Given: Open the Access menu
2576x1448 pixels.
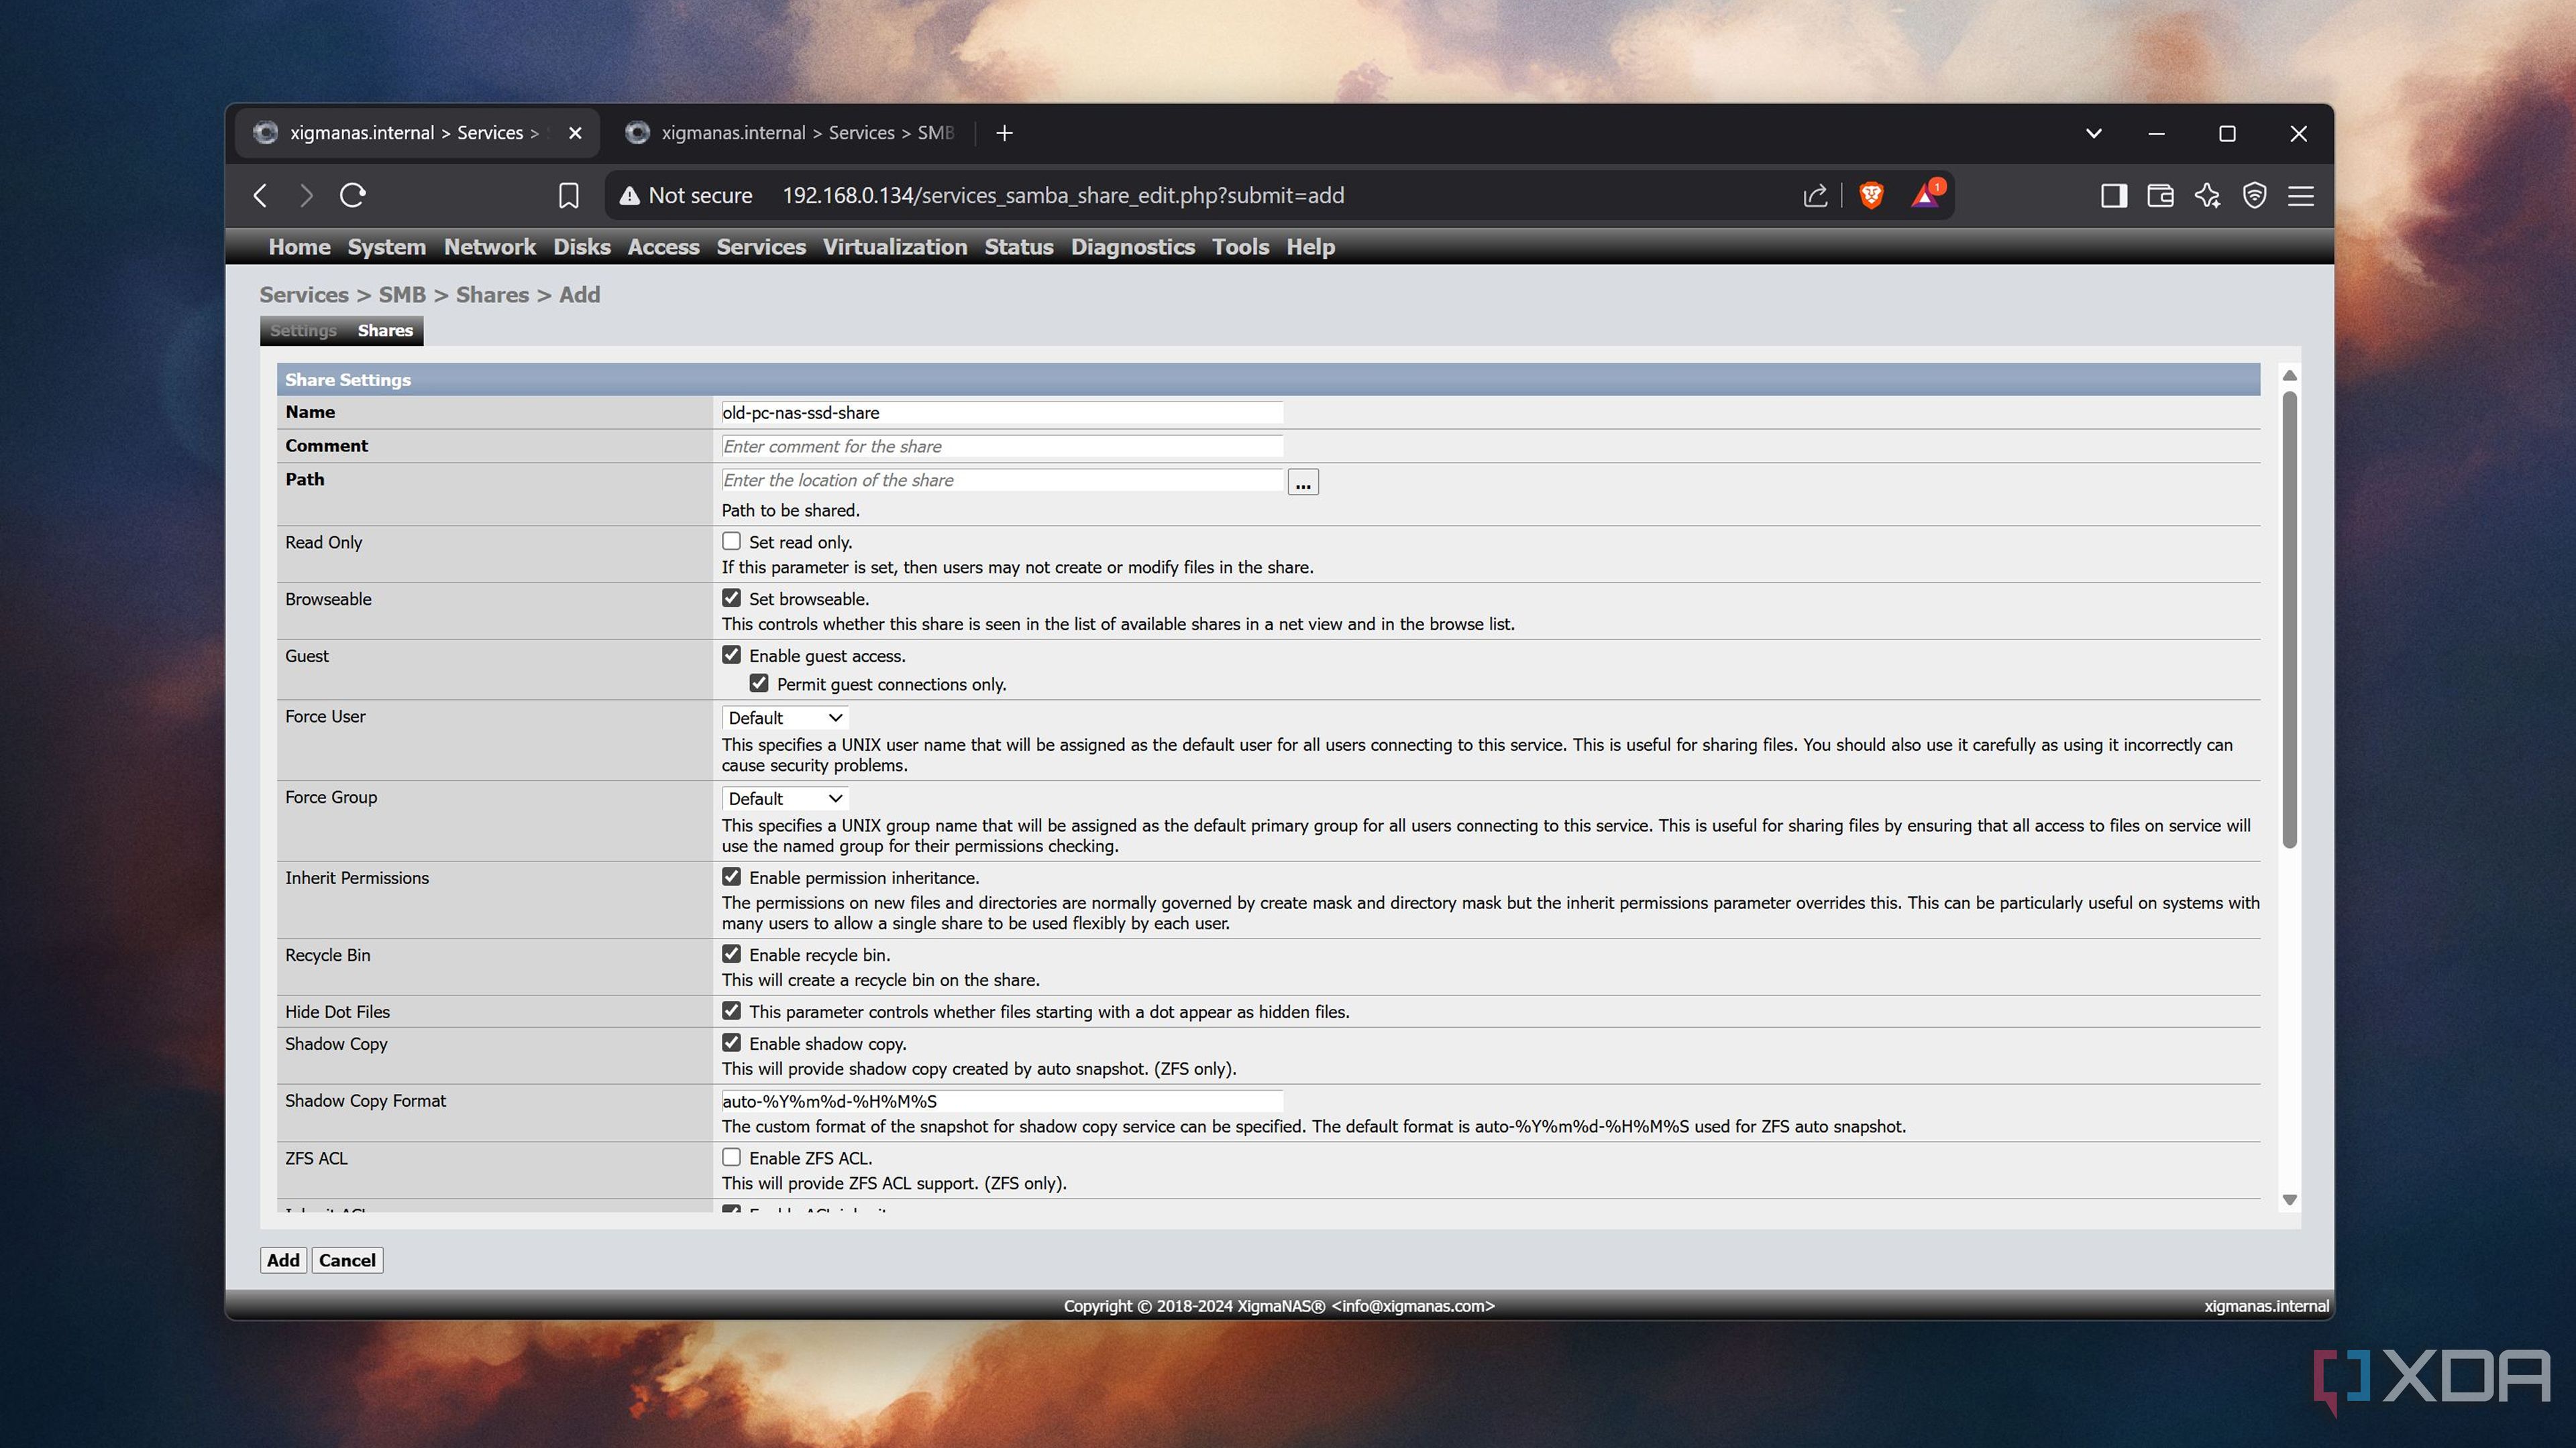Looking at the screenshot, I should click(663, 247).
